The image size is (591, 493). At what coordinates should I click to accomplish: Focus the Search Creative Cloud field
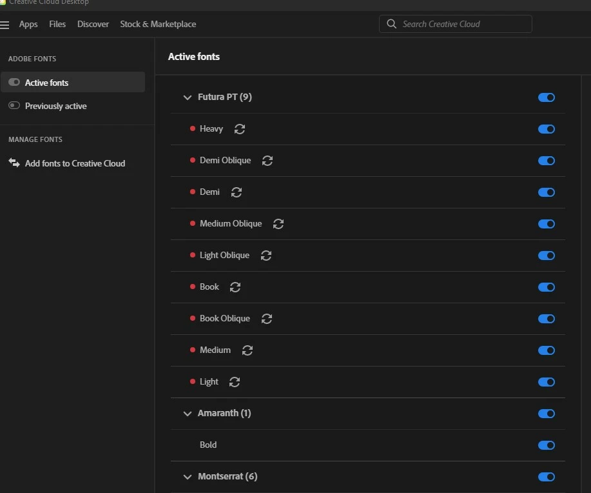click(455, 24)
